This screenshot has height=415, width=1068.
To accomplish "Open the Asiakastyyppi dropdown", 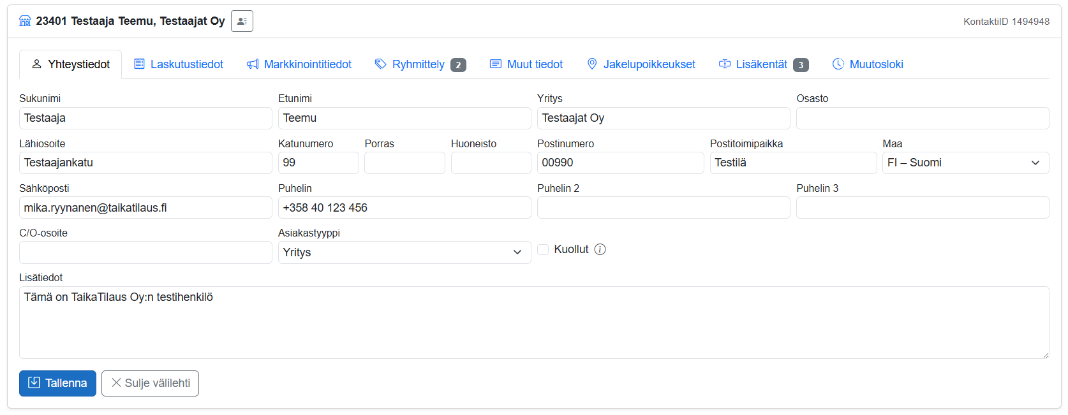I will point(404,252).
